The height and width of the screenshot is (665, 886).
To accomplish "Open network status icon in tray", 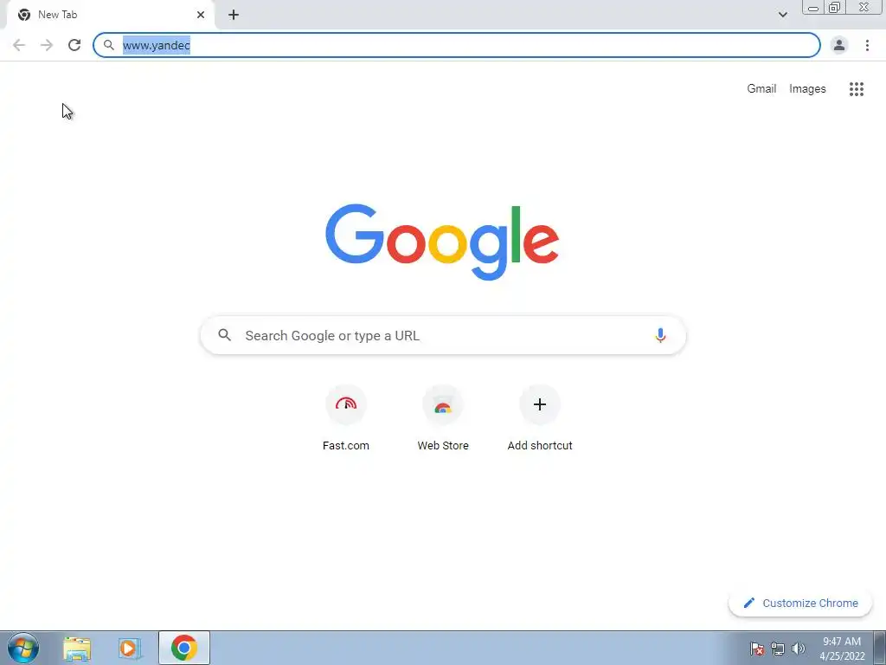I will pos(778,649).
